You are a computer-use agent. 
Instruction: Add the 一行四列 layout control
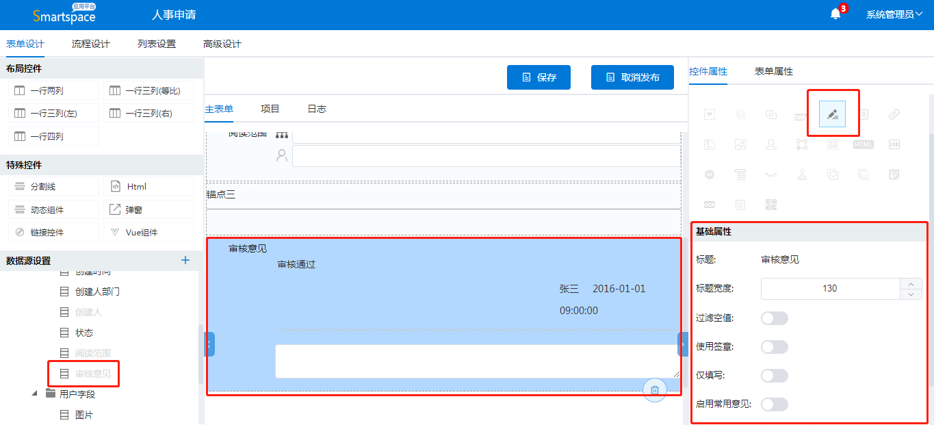tap(54, 136)
